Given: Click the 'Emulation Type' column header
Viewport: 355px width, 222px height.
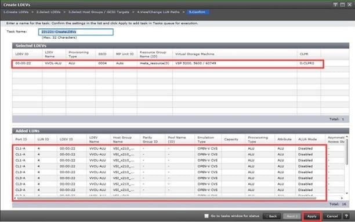Looking at the screenshot, I should [205, 139].
